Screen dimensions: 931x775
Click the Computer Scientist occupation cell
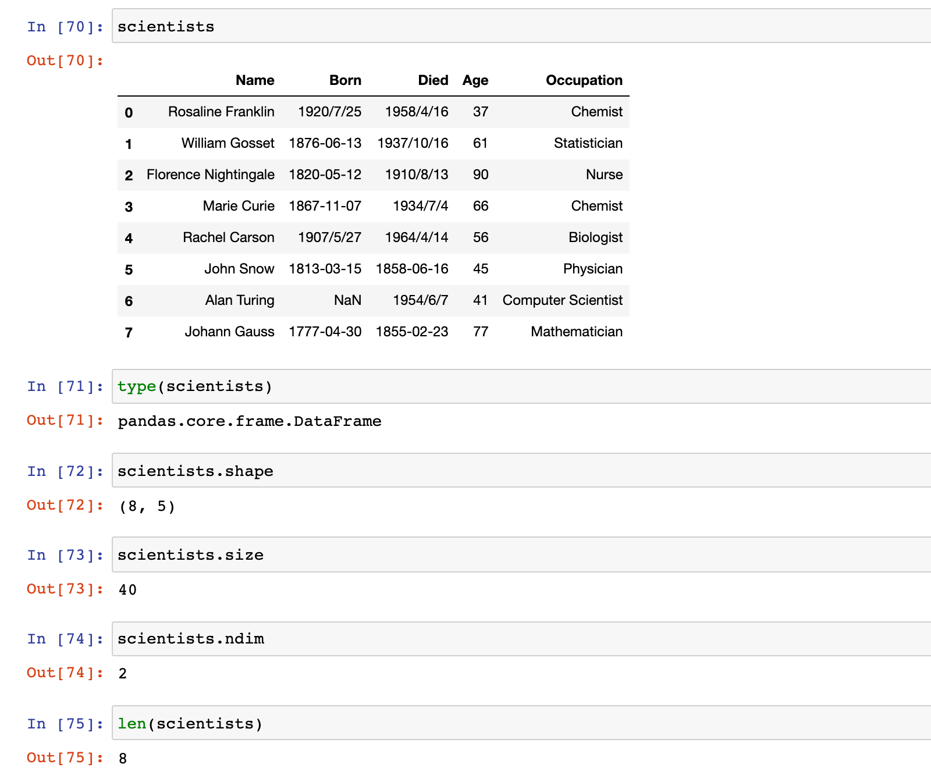point(562,300)
